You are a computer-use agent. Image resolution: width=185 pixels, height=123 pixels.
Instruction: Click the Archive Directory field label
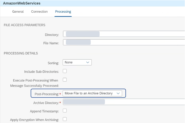tap(46, 103)
